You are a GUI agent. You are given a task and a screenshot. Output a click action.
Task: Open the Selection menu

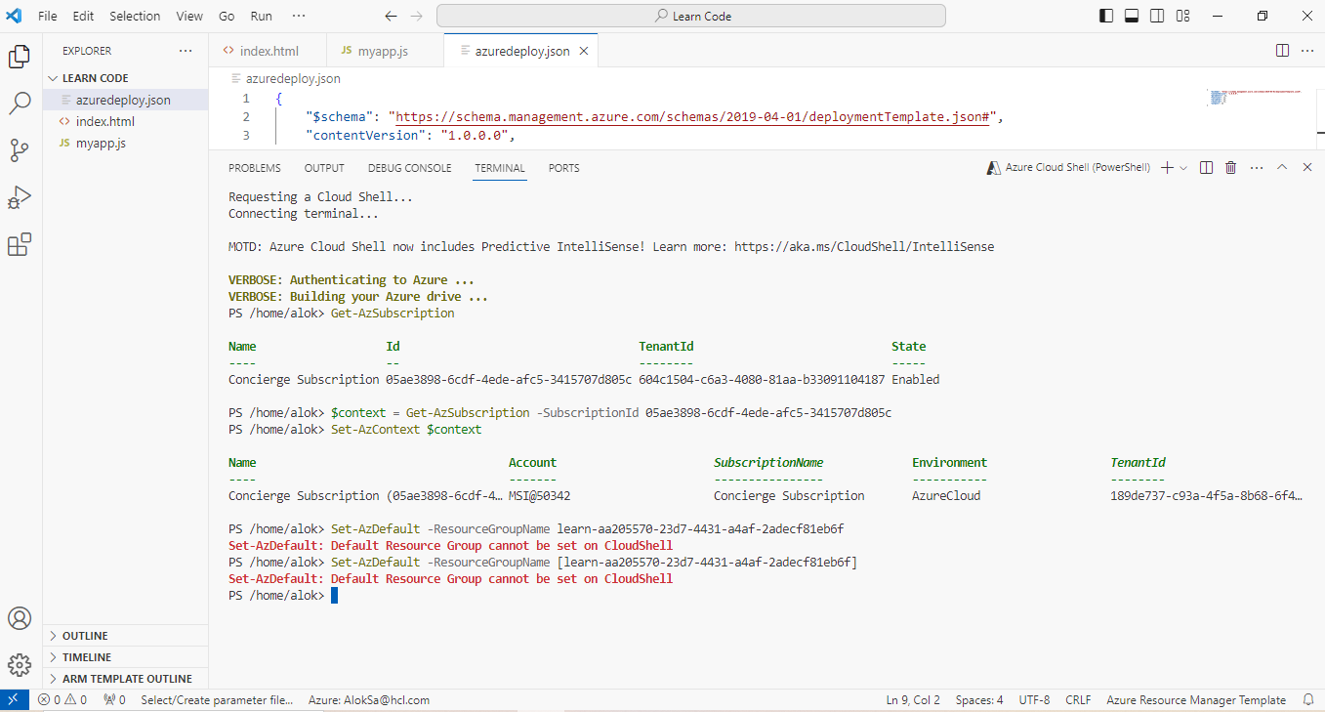pyautogui.click(x=135, y=16)
